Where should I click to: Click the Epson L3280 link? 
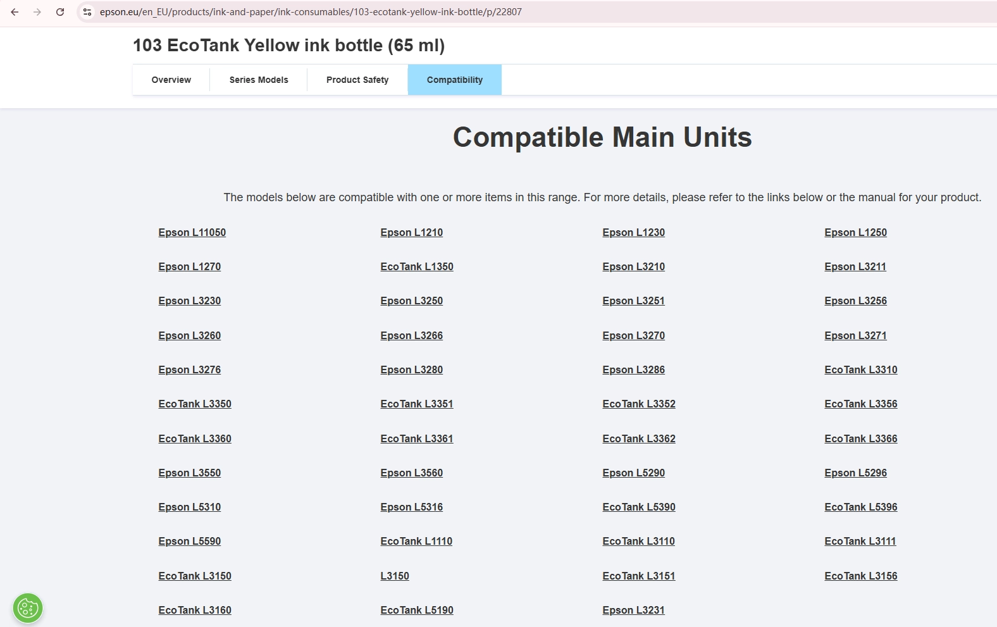tap(411, 369)
